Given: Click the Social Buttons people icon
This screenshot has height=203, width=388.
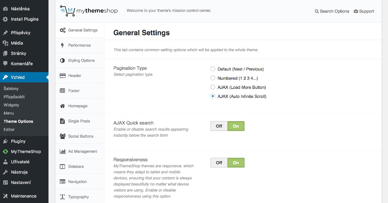Looking at the screenshot, I should pos(62,136).
